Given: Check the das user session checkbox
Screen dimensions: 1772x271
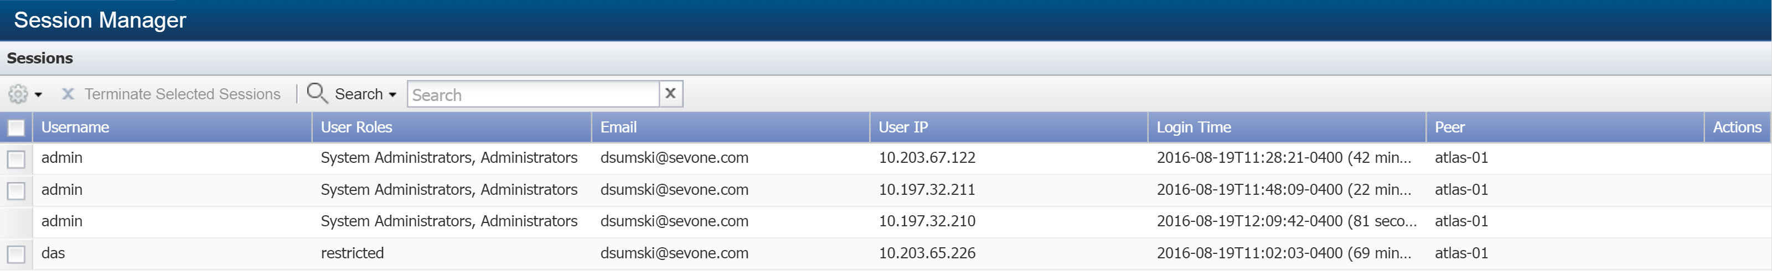Looking at the screenshot, I should [16, 254].
